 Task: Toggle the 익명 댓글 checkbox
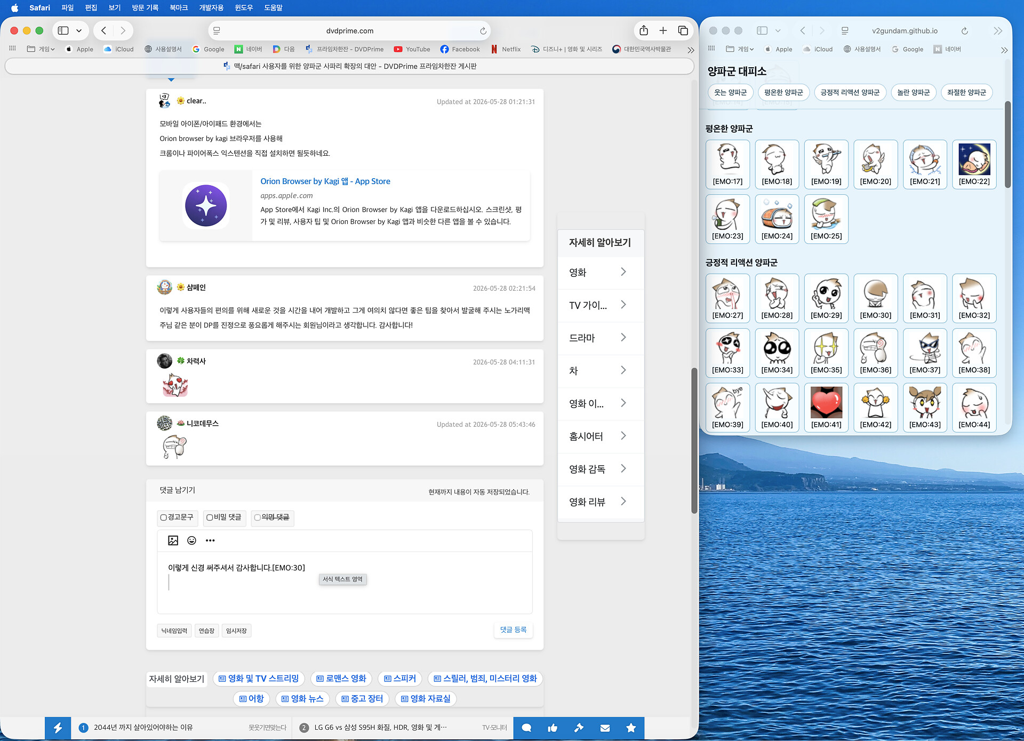point(257,517)
